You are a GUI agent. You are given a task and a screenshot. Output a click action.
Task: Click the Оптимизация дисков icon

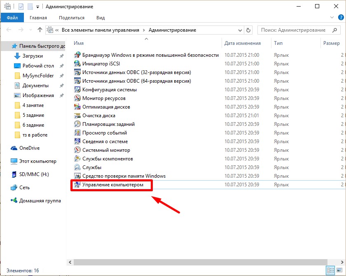click(77, 107)
